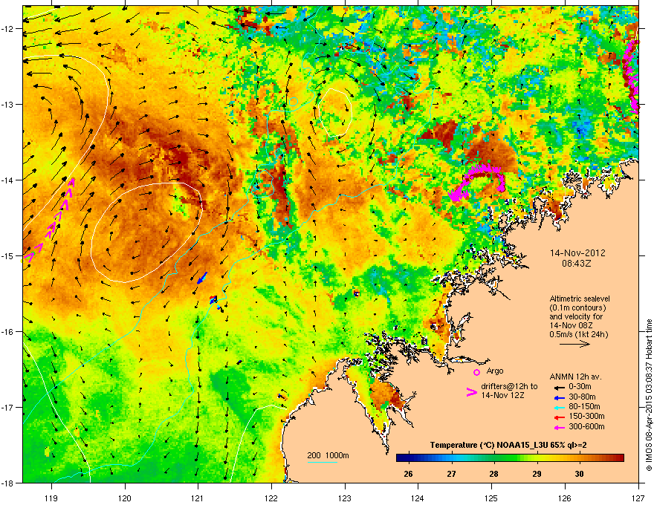The width and height of the screenshot is (654, 505).
Task: Click latitude axis label -13
Action: 8,104
